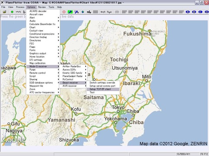
Task: Click the blue four-arrows toolbar icon
Action: point(83,12)
